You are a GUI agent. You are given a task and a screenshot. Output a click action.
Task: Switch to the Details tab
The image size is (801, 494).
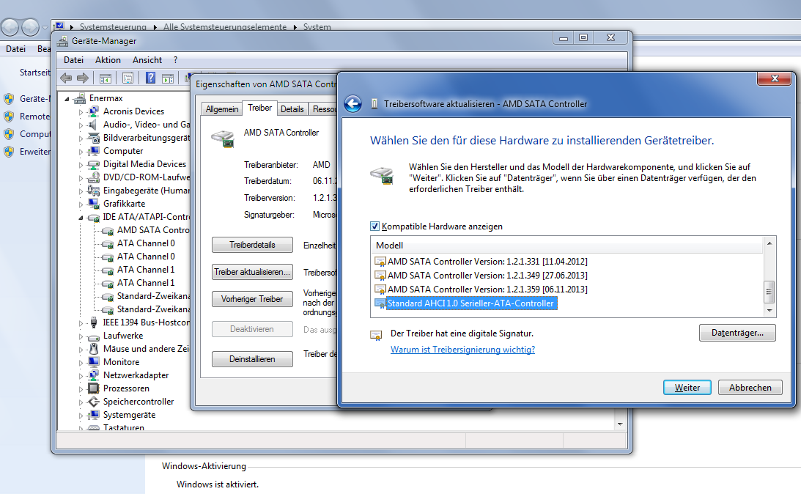(x=292, y=108)
